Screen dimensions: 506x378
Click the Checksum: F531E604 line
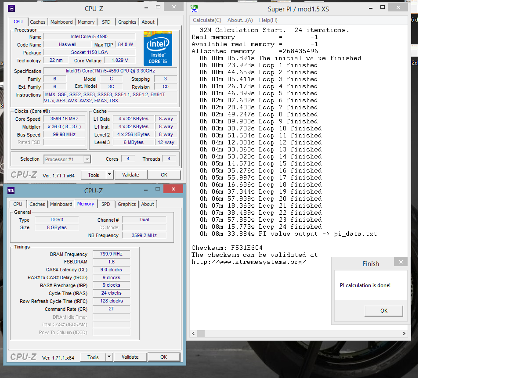[227, 248]
